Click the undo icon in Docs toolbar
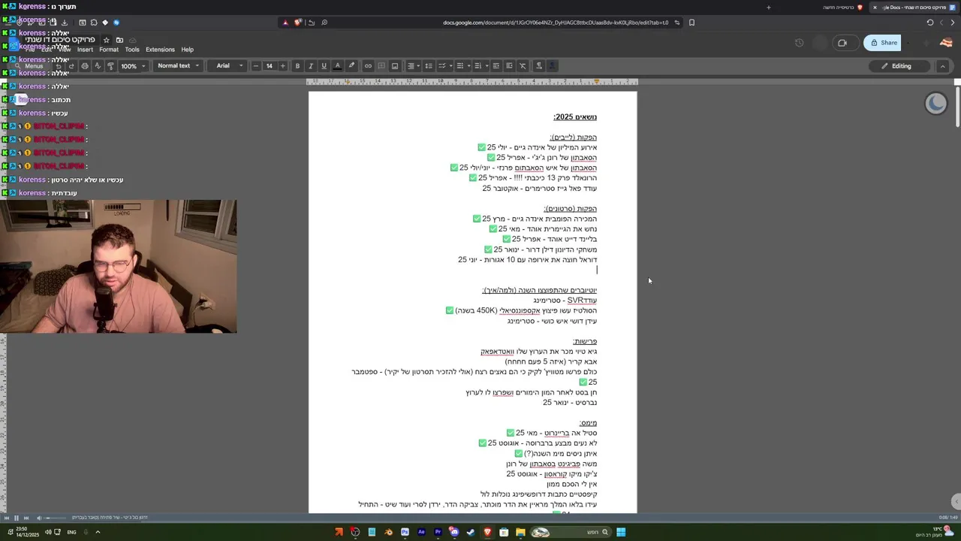Image resolution: width=961 pixels, height=541 pixels. point(59,66)
